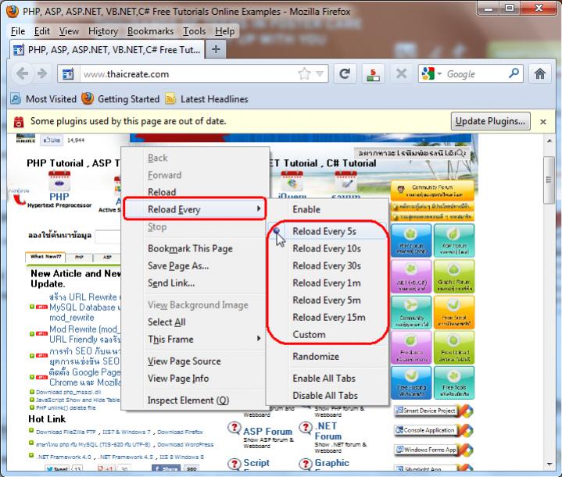Open the Help menu

point(225,31)
